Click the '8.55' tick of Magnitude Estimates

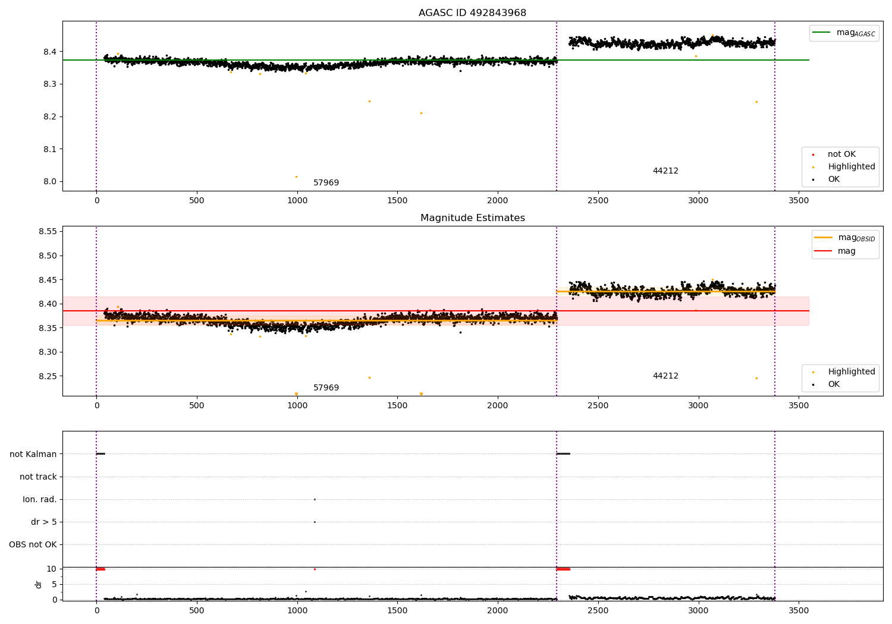point(48,231)
